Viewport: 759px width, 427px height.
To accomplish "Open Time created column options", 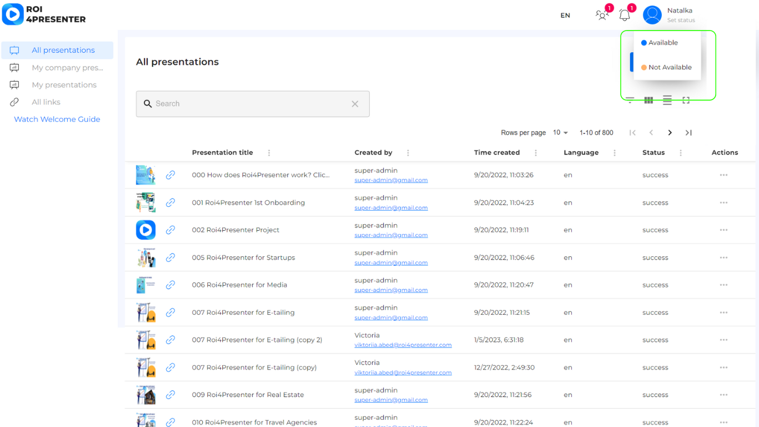I will click(536, 153).
